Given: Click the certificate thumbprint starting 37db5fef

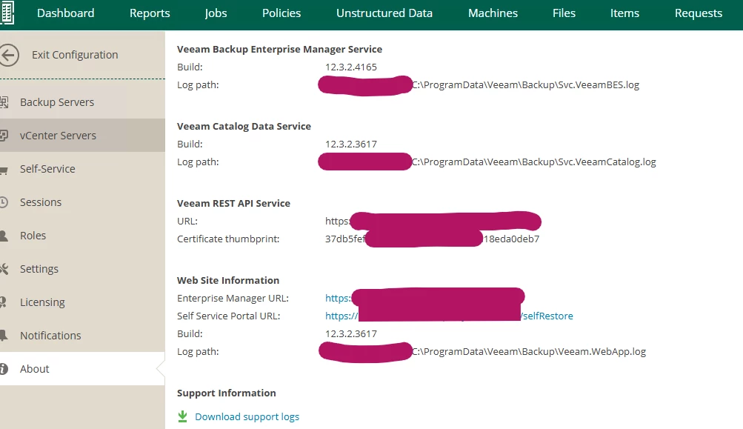Looking at the screenshot, I should coord(432,239).
